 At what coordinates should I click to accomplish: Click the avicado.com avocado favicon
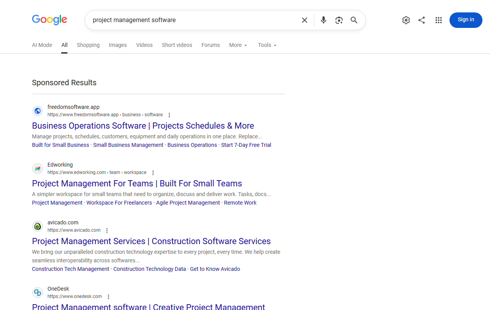(38, 226)
